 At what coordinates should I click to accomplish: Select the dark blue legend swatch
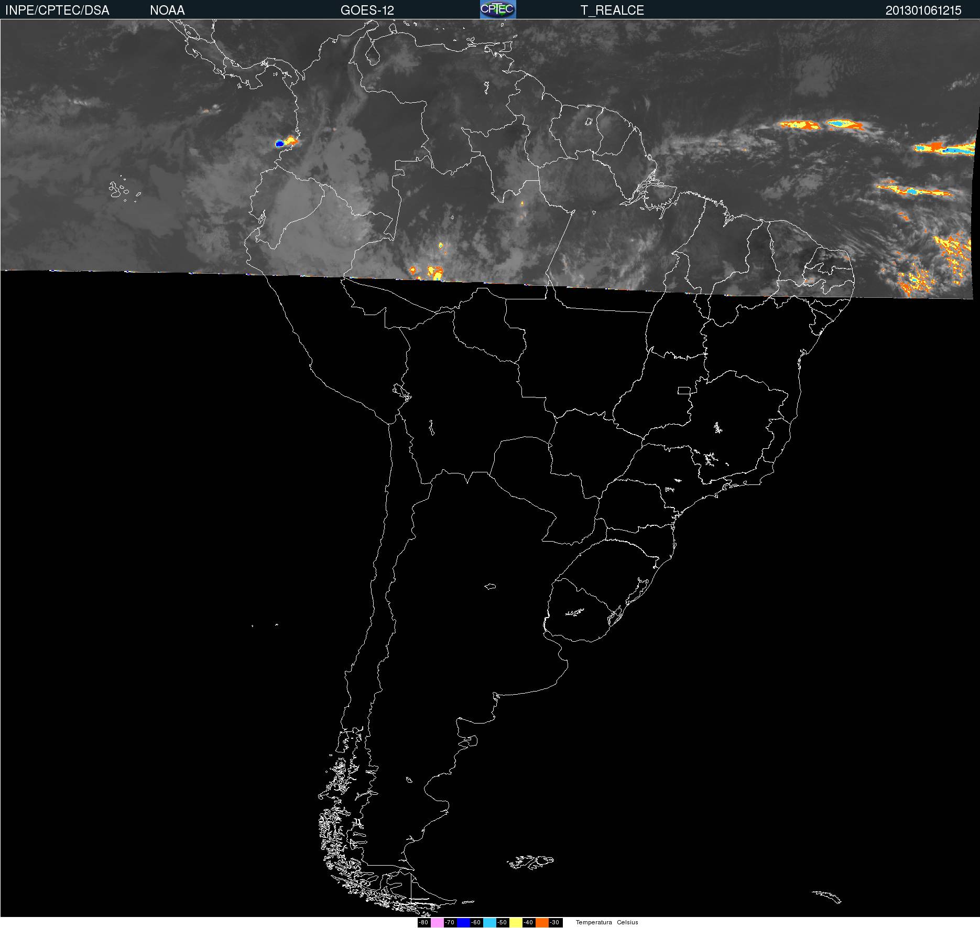[463, 923]
